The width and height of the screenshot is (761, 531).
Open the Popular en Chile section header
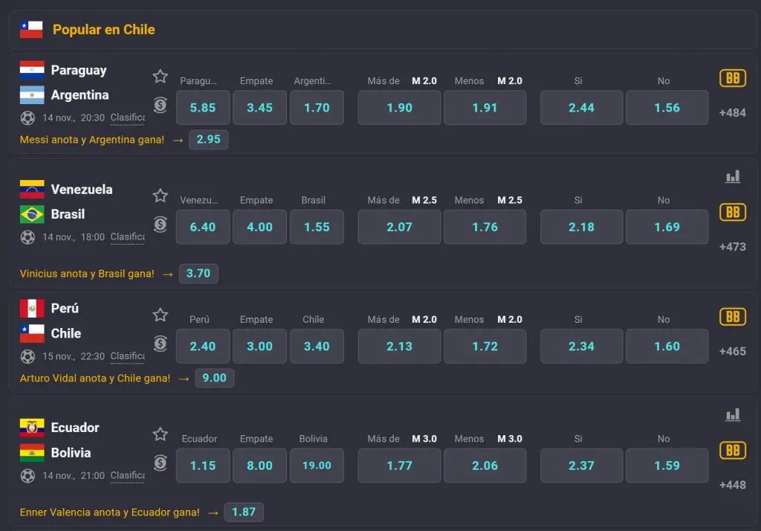pos(104,29)
